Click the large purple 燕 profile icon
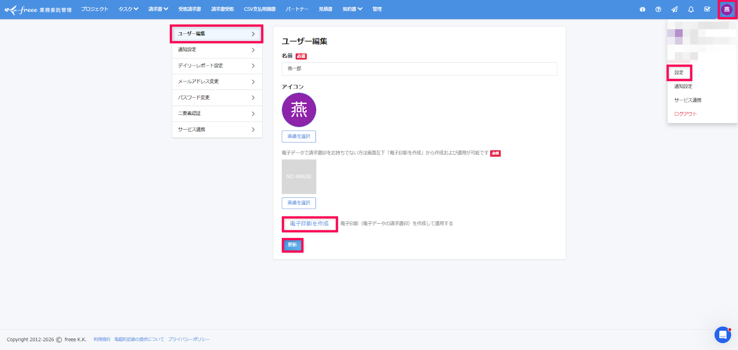The width and height of the screenshot is (738, 350). [x=299, y=110]
